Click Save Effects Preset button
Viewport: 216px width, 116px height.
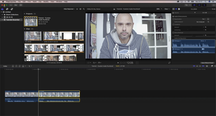click(x=207, y=63)
